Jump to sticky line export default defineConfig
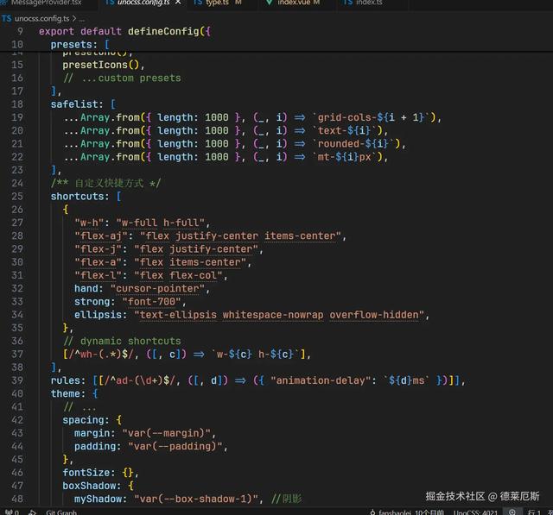 pos(124,31)
